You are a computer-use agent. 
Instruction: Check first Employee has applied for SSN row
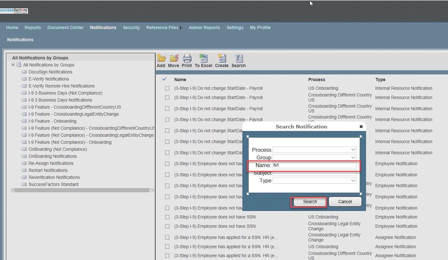(167, 238)
